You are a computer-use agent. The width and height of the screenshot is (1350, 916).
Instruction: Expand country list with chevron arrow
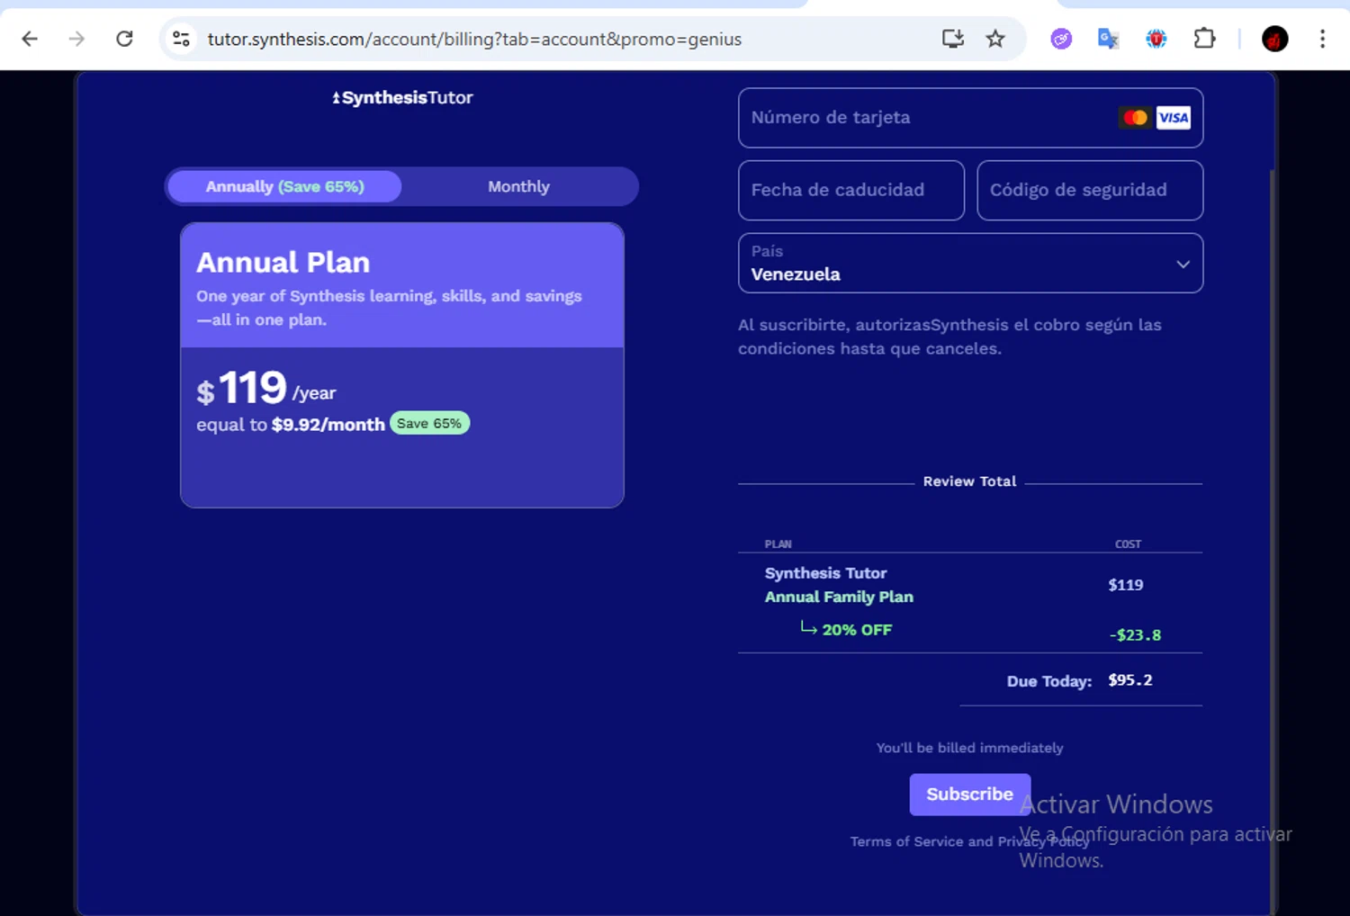[1183, 264]
